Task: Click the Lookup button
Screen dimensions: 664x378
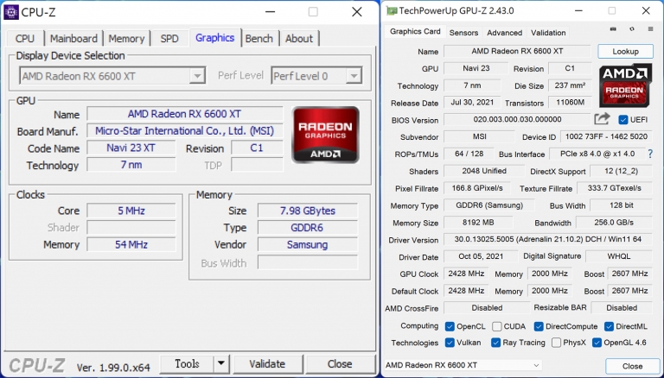Action: click(x=625, y=51)
